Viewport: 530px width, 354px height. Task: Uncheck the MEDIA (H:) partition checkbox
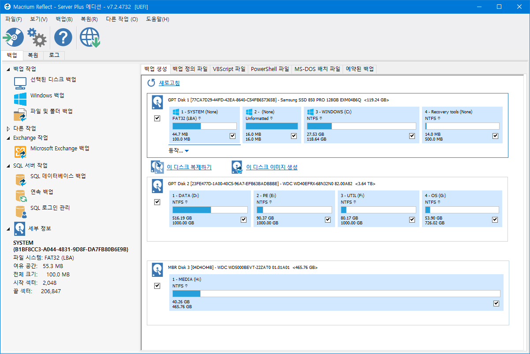(496, 303)
